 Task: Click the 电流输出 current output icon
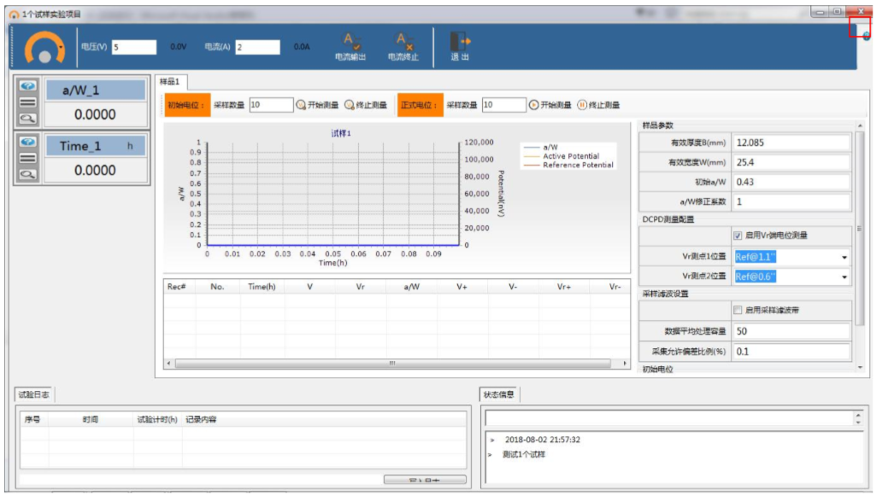click(350, 42)
